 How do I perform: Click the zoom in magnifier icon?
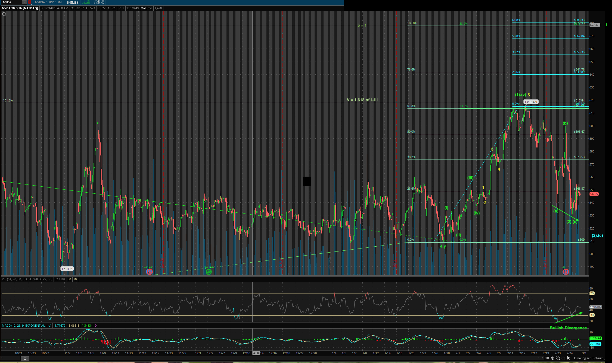pos(558,358)
